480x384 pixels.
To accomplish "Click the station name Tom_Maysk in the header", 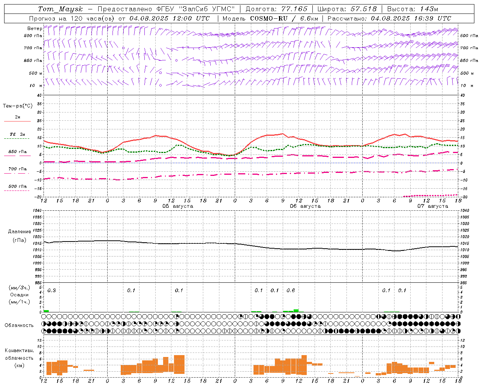I will coord(60,9).
